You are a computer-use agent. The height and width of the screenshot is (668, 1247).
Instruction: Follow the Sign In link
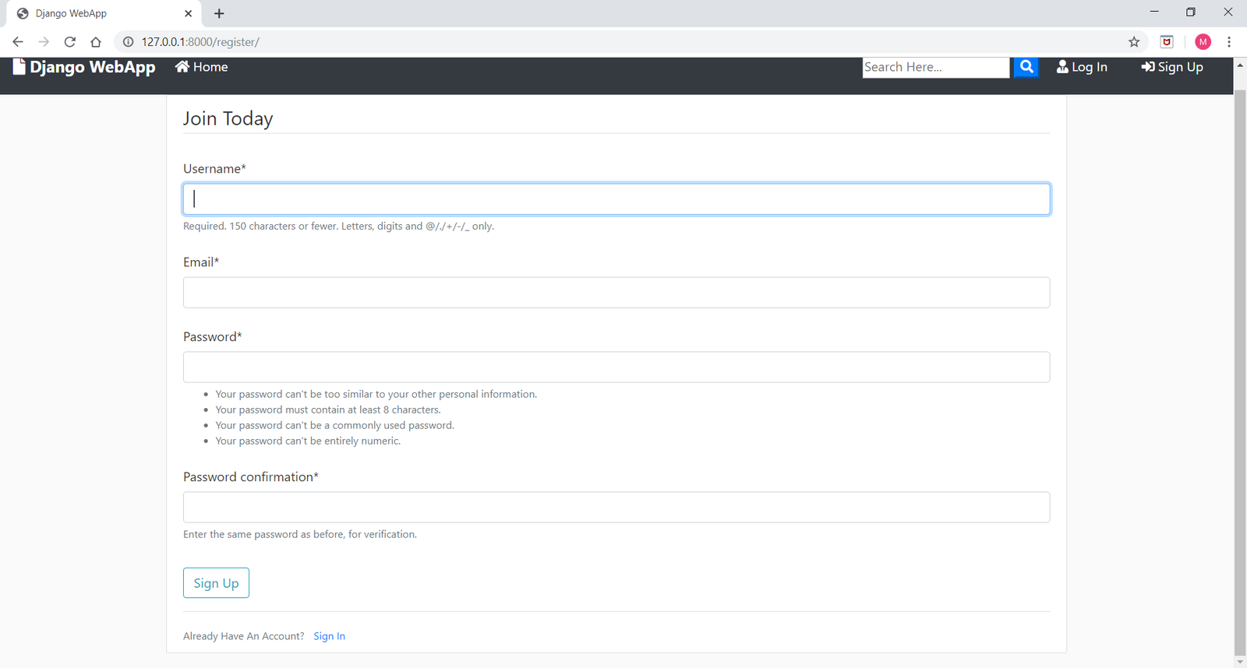pos(329,636)
